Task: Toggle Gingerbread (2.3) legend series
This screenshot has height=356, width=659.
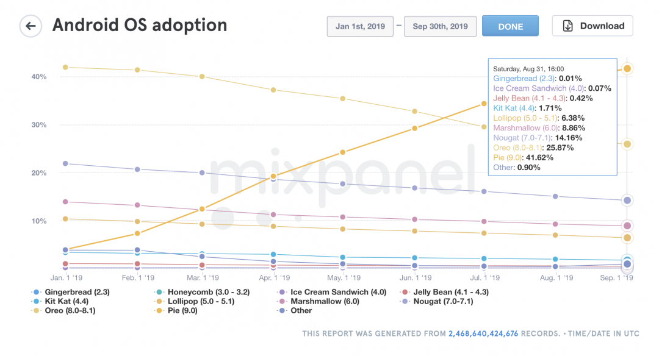Action: coord(70,292)
